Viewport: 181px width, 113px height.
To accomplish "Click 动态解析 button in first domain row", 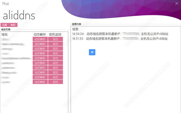I will tap(40, 39).
